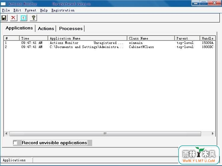This screenshot has width=222, height=166.
Task: Sort by the # column header
Action: (12, 38)
